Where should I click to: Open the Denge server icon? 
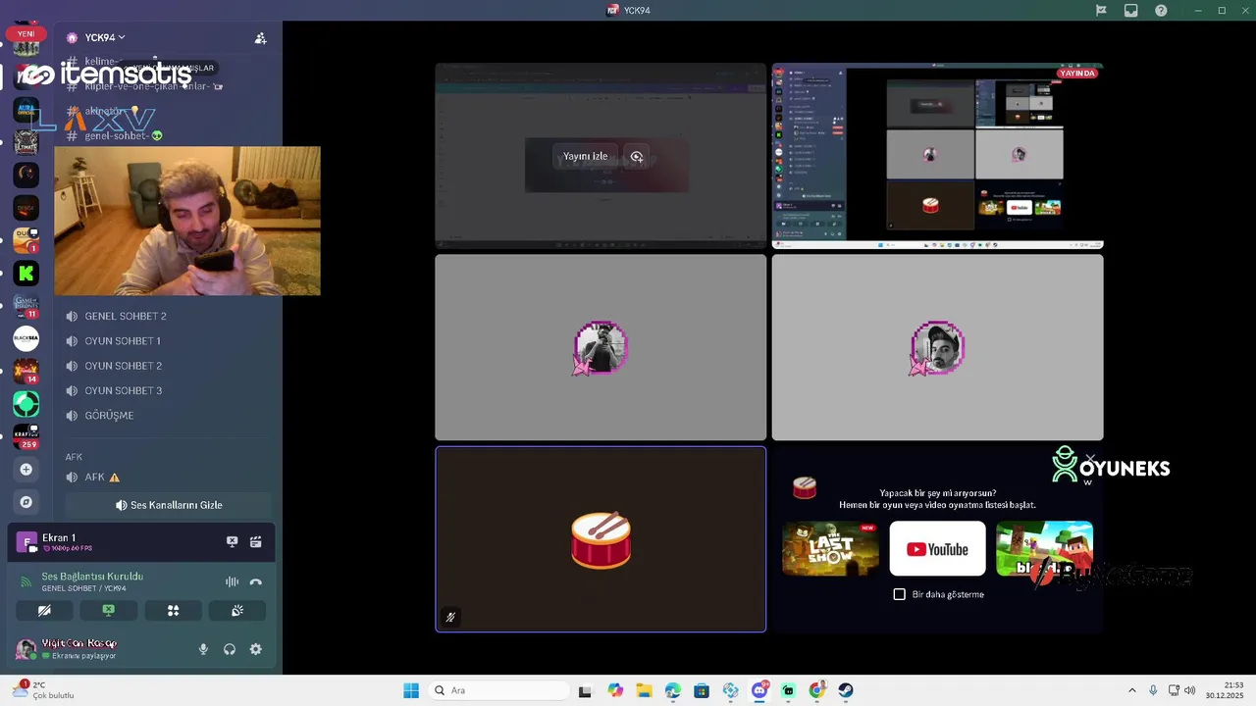pyautogui.click(x=26, y=208)
